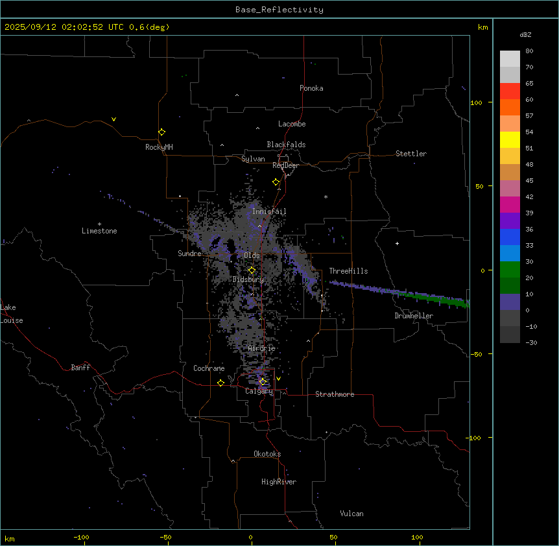The height and width of the screenshot is (546, 559).
Task: Select the green 30–20 dBZ legend swatch
Action: coord(510,270)
